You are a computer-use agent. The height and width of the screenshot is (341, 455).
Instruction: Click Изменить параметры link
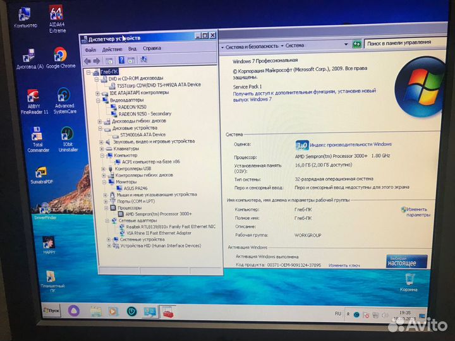pyautogui.click(x=418, y=212)
